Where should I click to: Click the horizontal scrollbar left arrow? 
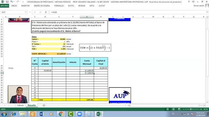(129, 105)
